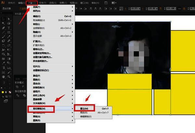Select the Pen tool

pyautogui.click(x=3, y=28)
